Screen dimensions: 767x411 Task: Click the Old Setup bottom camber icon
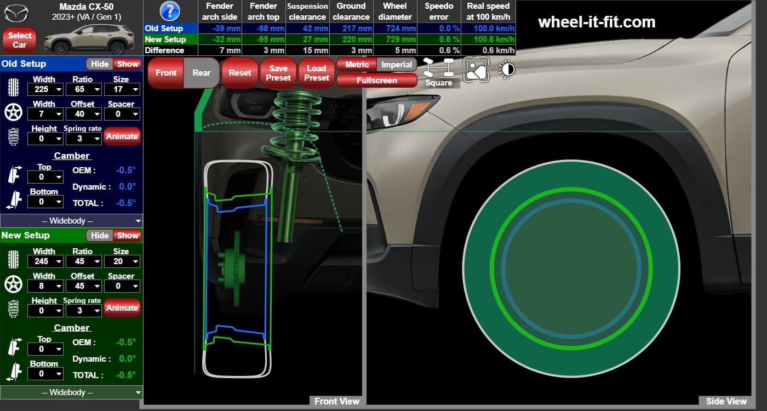[13, 200]
